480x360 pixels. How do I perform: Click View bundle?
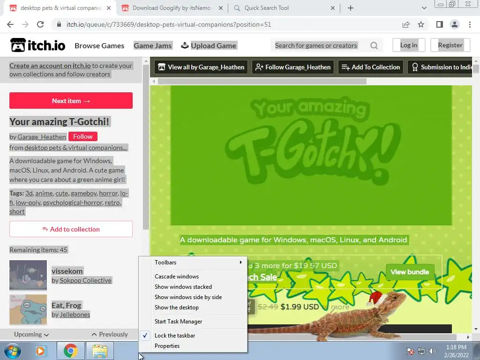(x=410, y=272)
